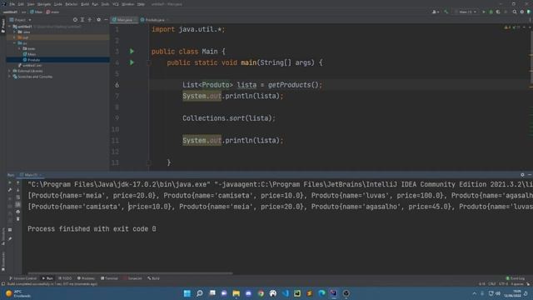This screenshot has height=300, width=533.
Task: Open the File menu
Action: 12,4
